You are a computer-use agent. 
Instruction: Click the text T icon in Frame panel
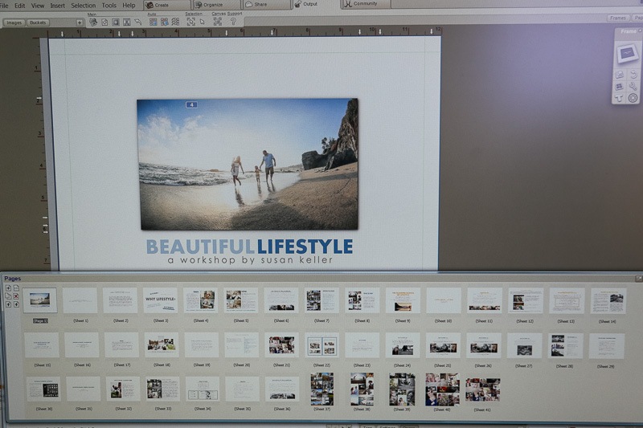[619, 98]
